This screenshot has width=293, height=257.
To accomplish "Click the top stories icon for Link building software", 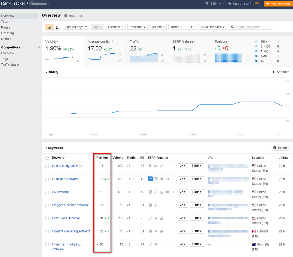I will [x=156, y=166].
